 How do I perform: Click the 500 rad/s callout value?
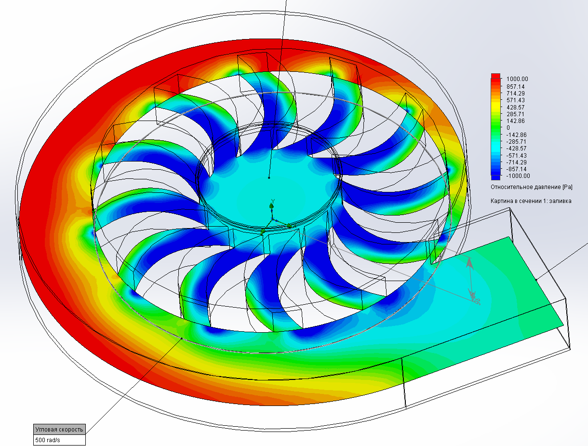coord(60,440)
